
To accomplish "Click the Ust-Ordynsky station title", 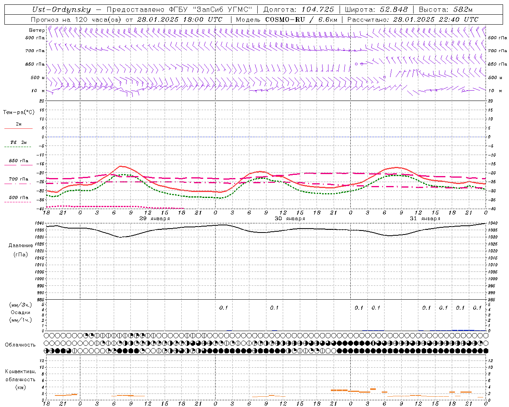I will (62, 10).
